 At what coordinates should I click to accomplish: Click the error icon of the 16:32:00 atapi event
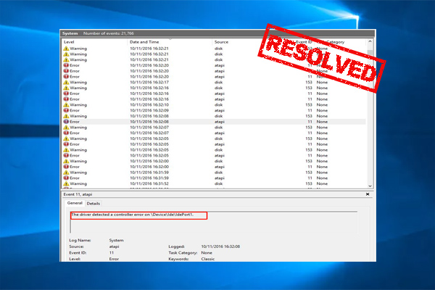point(66,167)
